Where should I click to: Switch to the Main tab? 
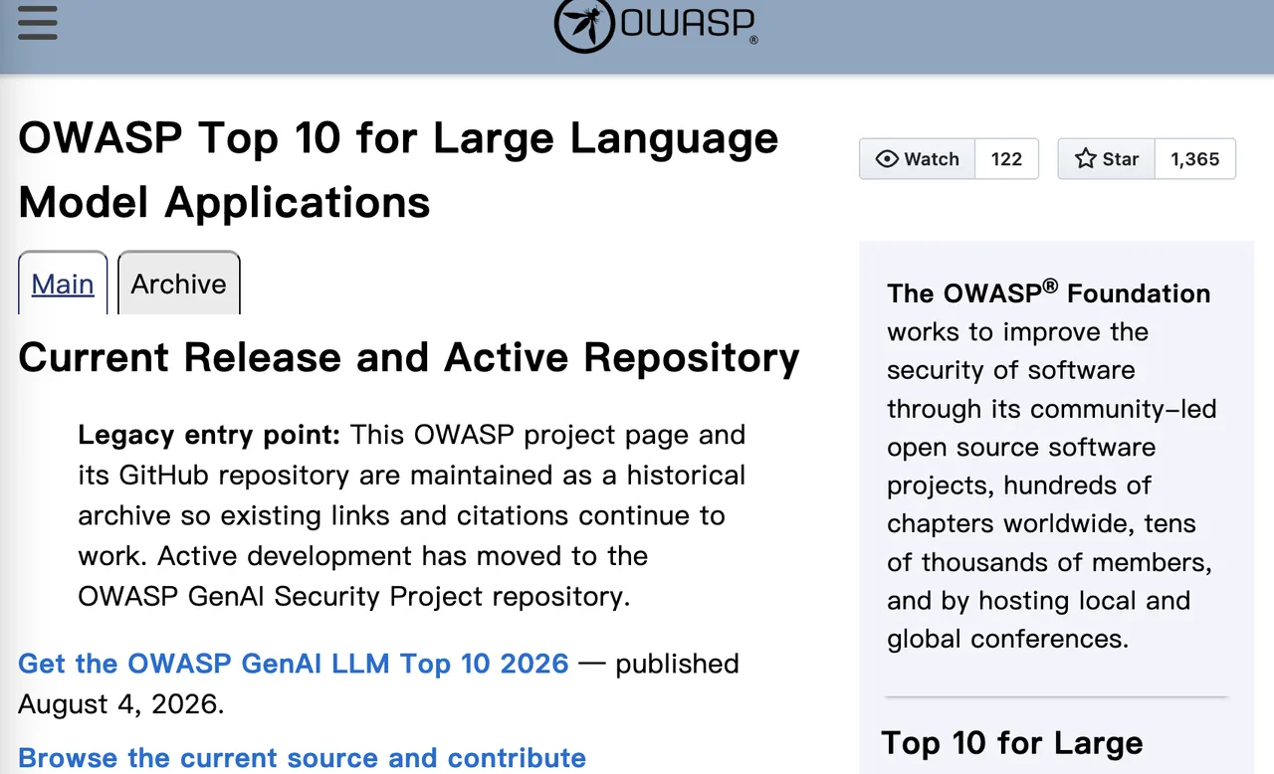coord(63,284)
